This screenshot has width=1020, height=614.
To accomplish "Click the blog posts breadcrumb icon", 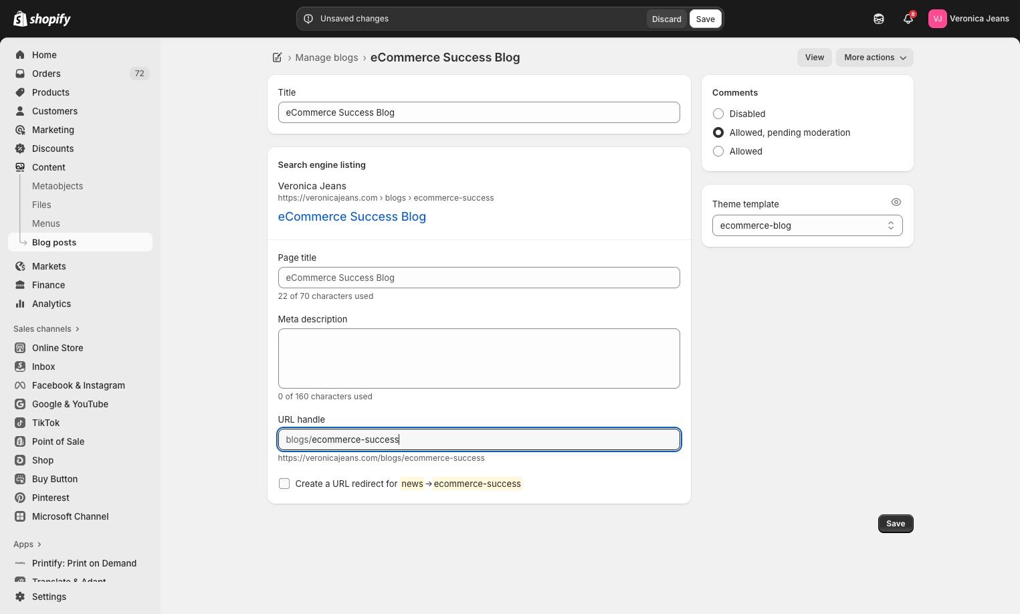I will click(277, 58).
